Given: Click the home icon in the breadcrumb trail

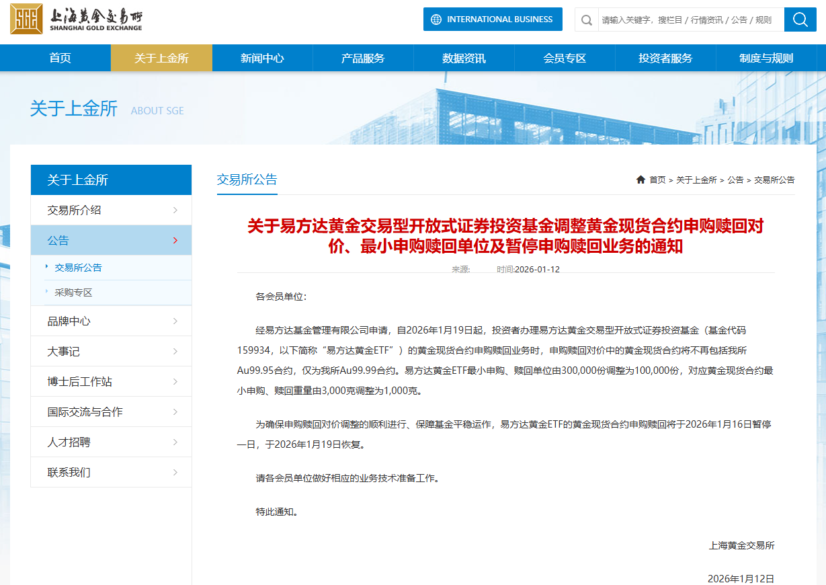Looking at the screenshot, I should 640,180.
